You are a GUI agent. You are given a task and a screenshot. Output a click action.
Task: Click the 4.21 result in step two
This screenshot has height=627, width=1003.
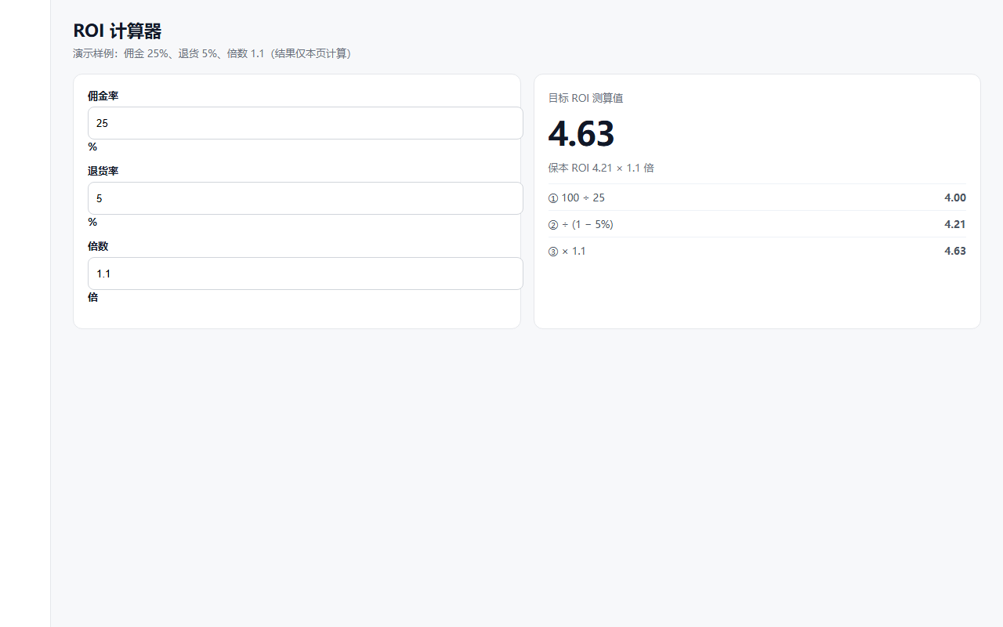(955, 224)
